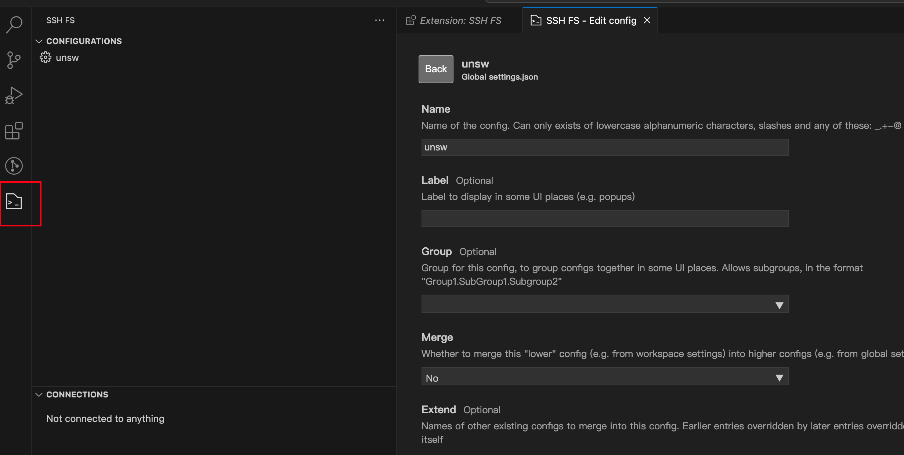Open the Run and Debug view
Image resolution: width=904 pixels, height=455 pixels.
tap(14, 95)
